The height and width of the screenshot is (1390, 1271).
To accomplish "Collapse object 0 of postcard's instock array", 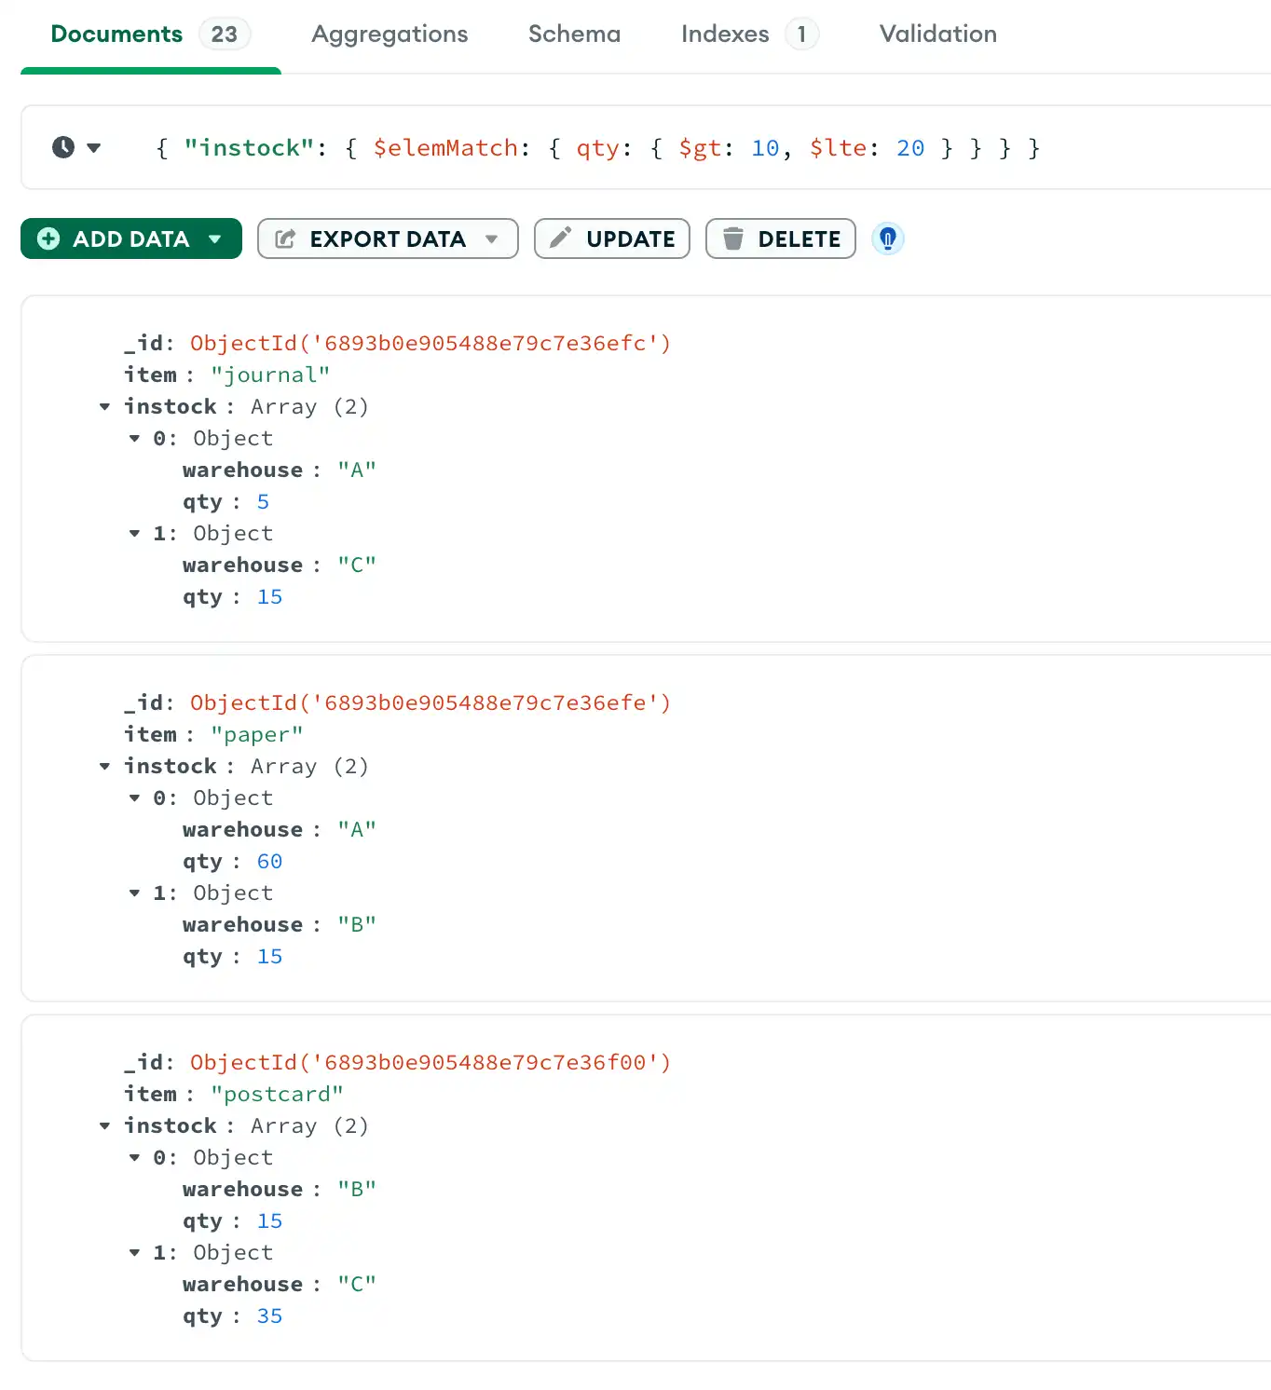I will [x=134, y=1158].
